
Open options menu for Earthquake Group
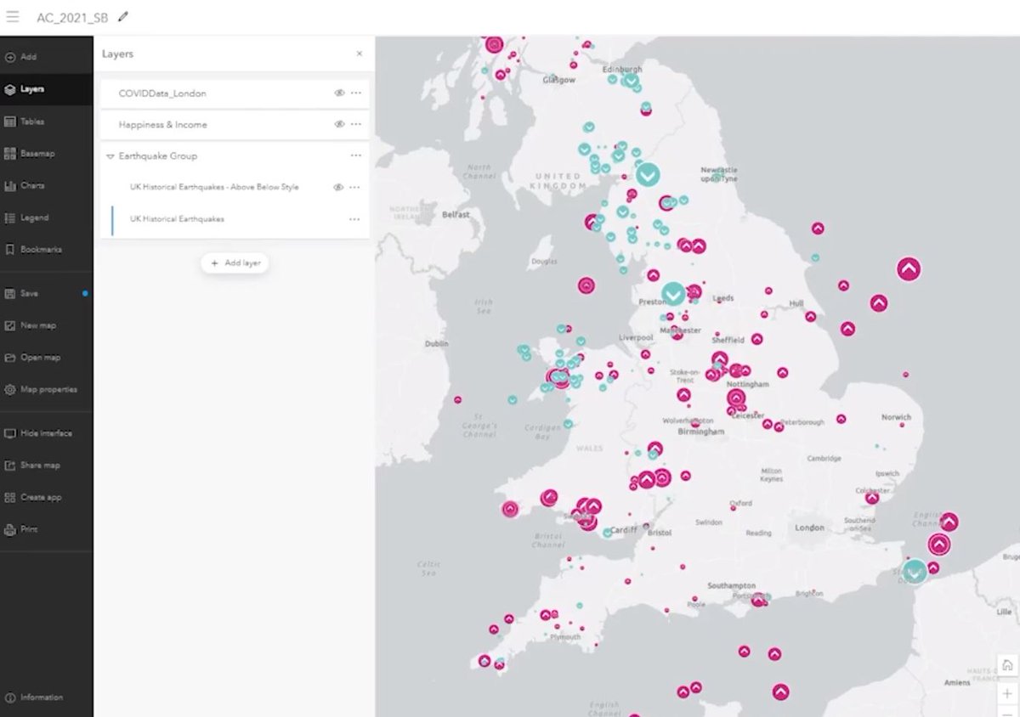(355, 155)
